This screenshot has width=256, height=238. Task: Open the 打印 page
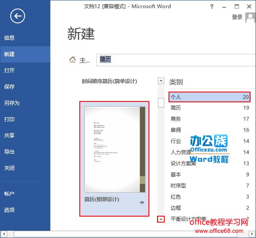25,119
